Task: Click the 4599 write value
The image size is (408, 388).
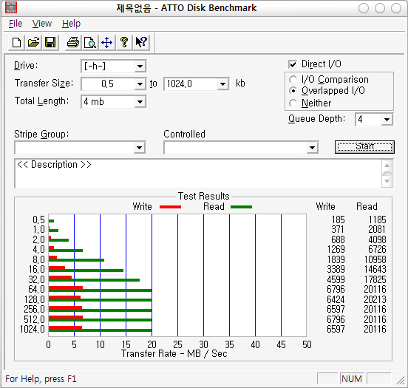Action: click(336, 279)
